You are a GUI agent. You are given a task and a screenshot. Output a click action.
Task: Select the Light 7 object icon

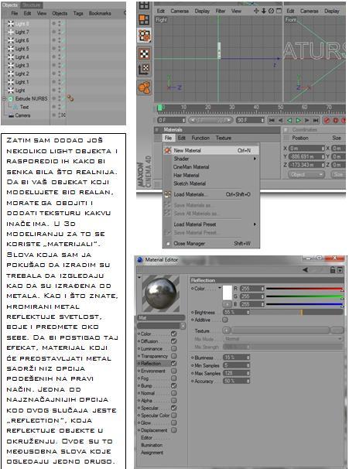[11, 32]
